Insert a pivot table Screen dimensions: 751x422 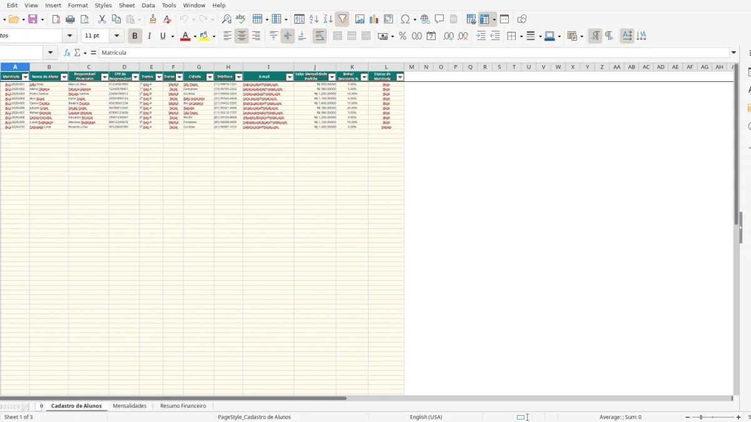(x=389, y=19)
